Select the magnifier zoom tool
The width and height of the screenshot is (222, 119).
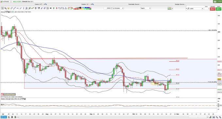tap(5, 8)
